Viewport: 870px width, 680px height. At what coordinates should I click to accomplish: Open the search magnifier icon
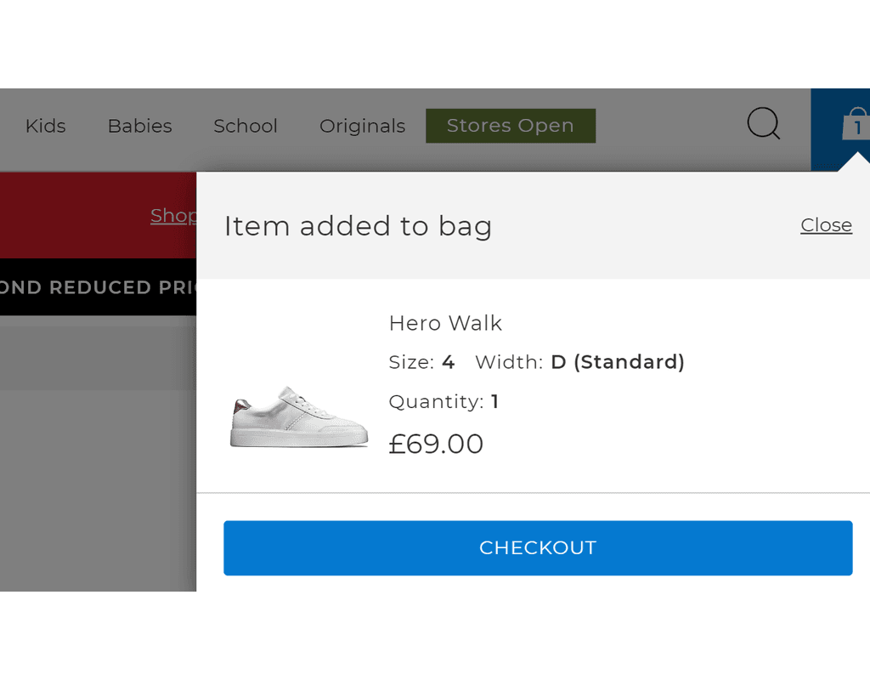[763, 124]
